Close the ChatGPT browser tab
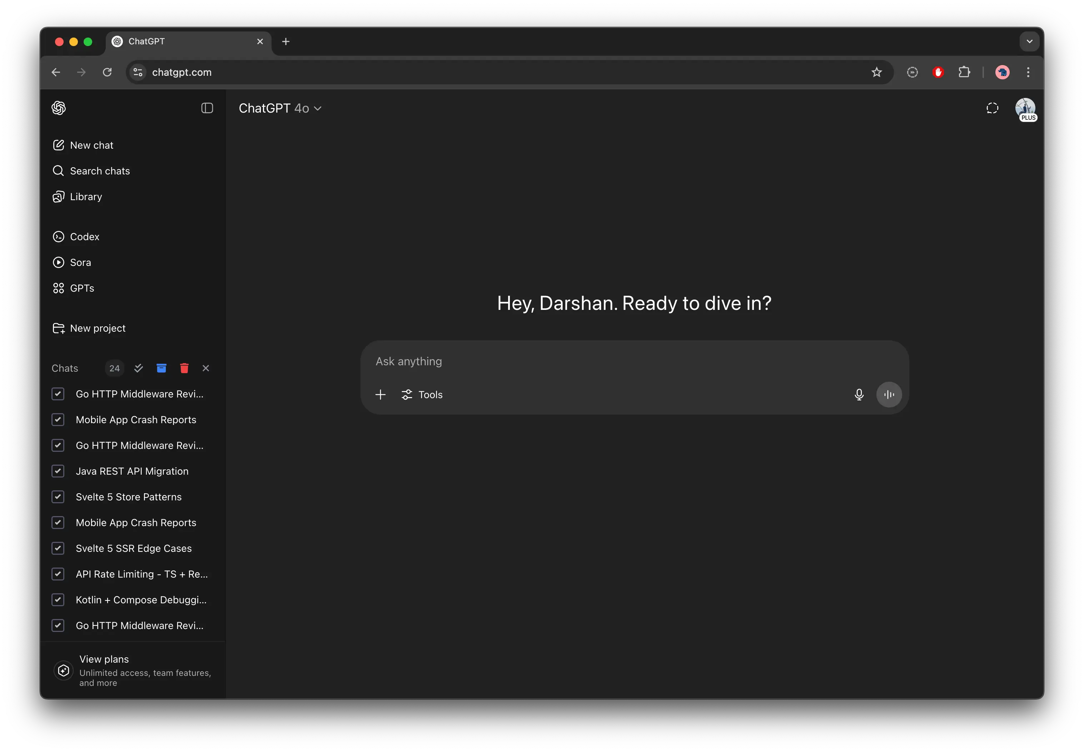The width and height of the screenshot is (1084, 752). coord(260,41)
